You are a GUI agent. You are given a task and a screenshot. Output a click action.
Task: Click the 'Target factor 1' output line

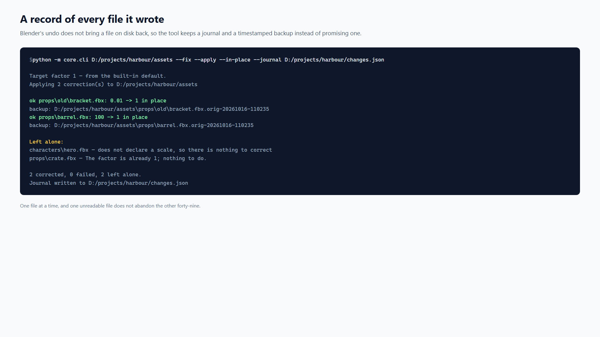coord(97,76)
